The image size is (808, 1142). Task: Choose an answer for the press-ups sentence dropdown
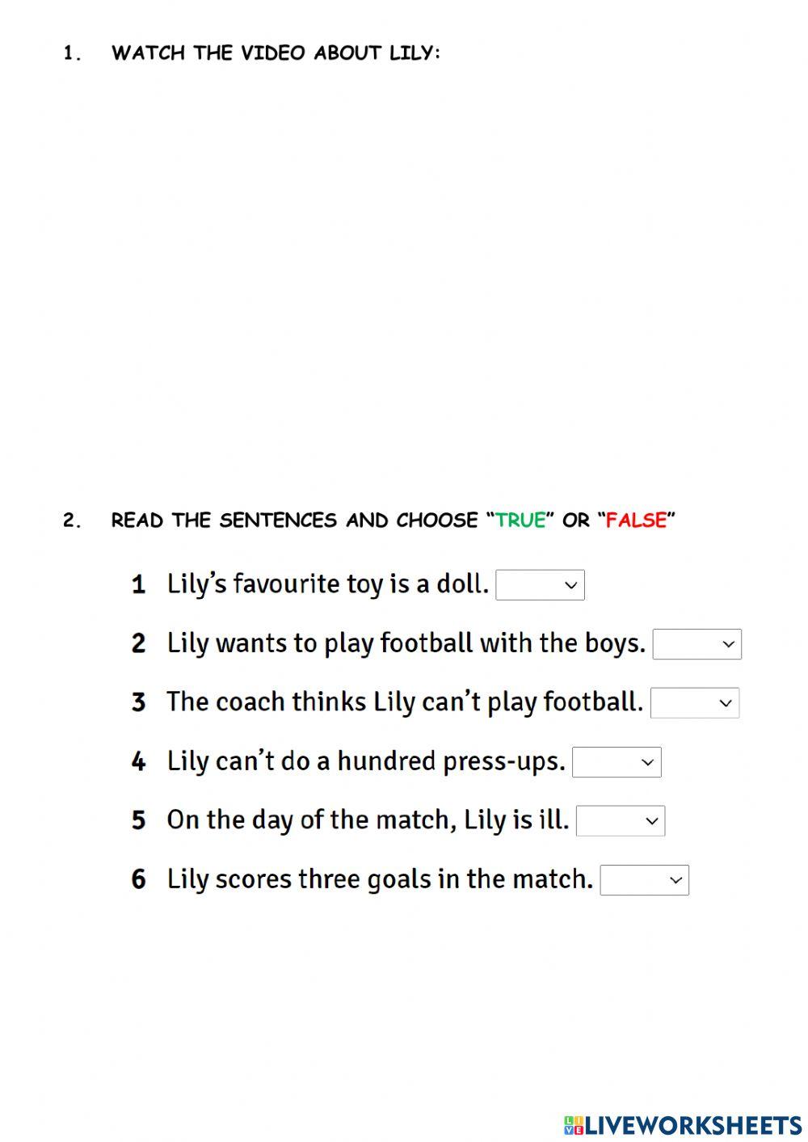[x=617, y=762]
